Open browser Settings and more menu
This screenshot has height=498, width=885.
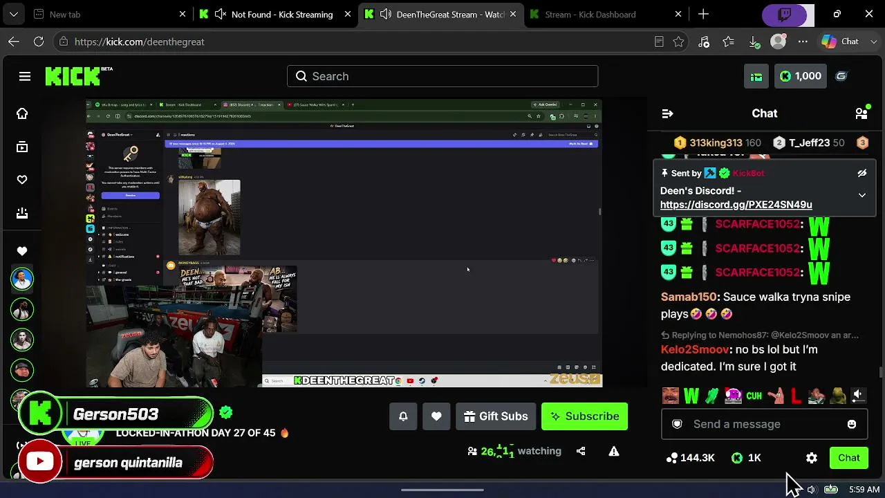pos(803,41)
